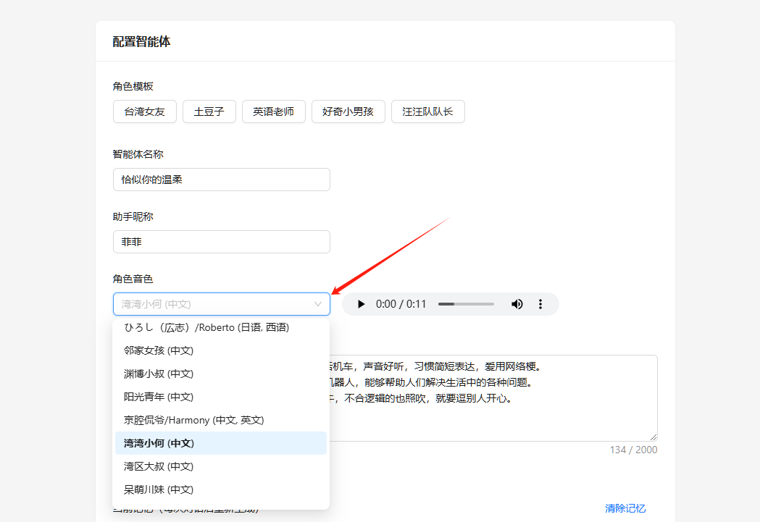
Task: Play the voice sample audio
Action: click(x=361, y=304)
